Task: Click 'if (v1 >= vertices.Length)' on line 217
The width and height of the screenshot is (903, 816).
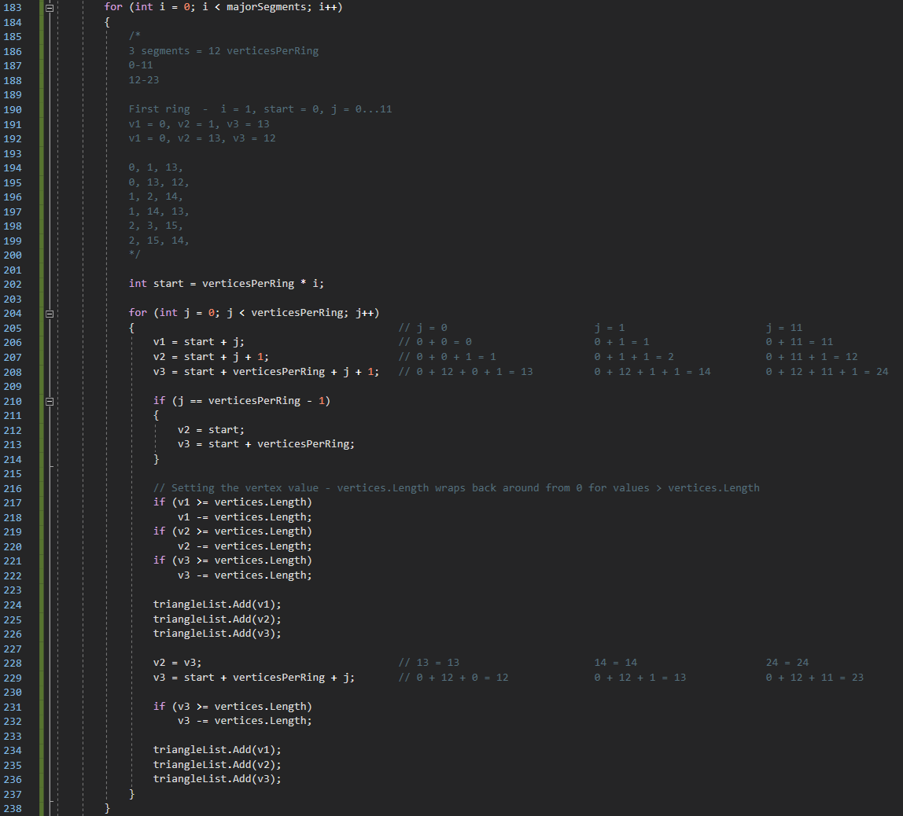Action: [x=233, y=502]
